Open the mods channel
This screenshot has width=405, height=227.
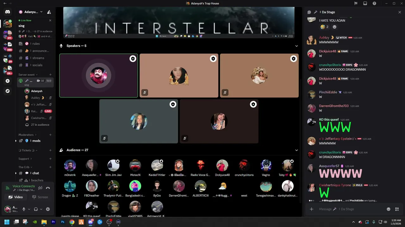pos(35,141)
